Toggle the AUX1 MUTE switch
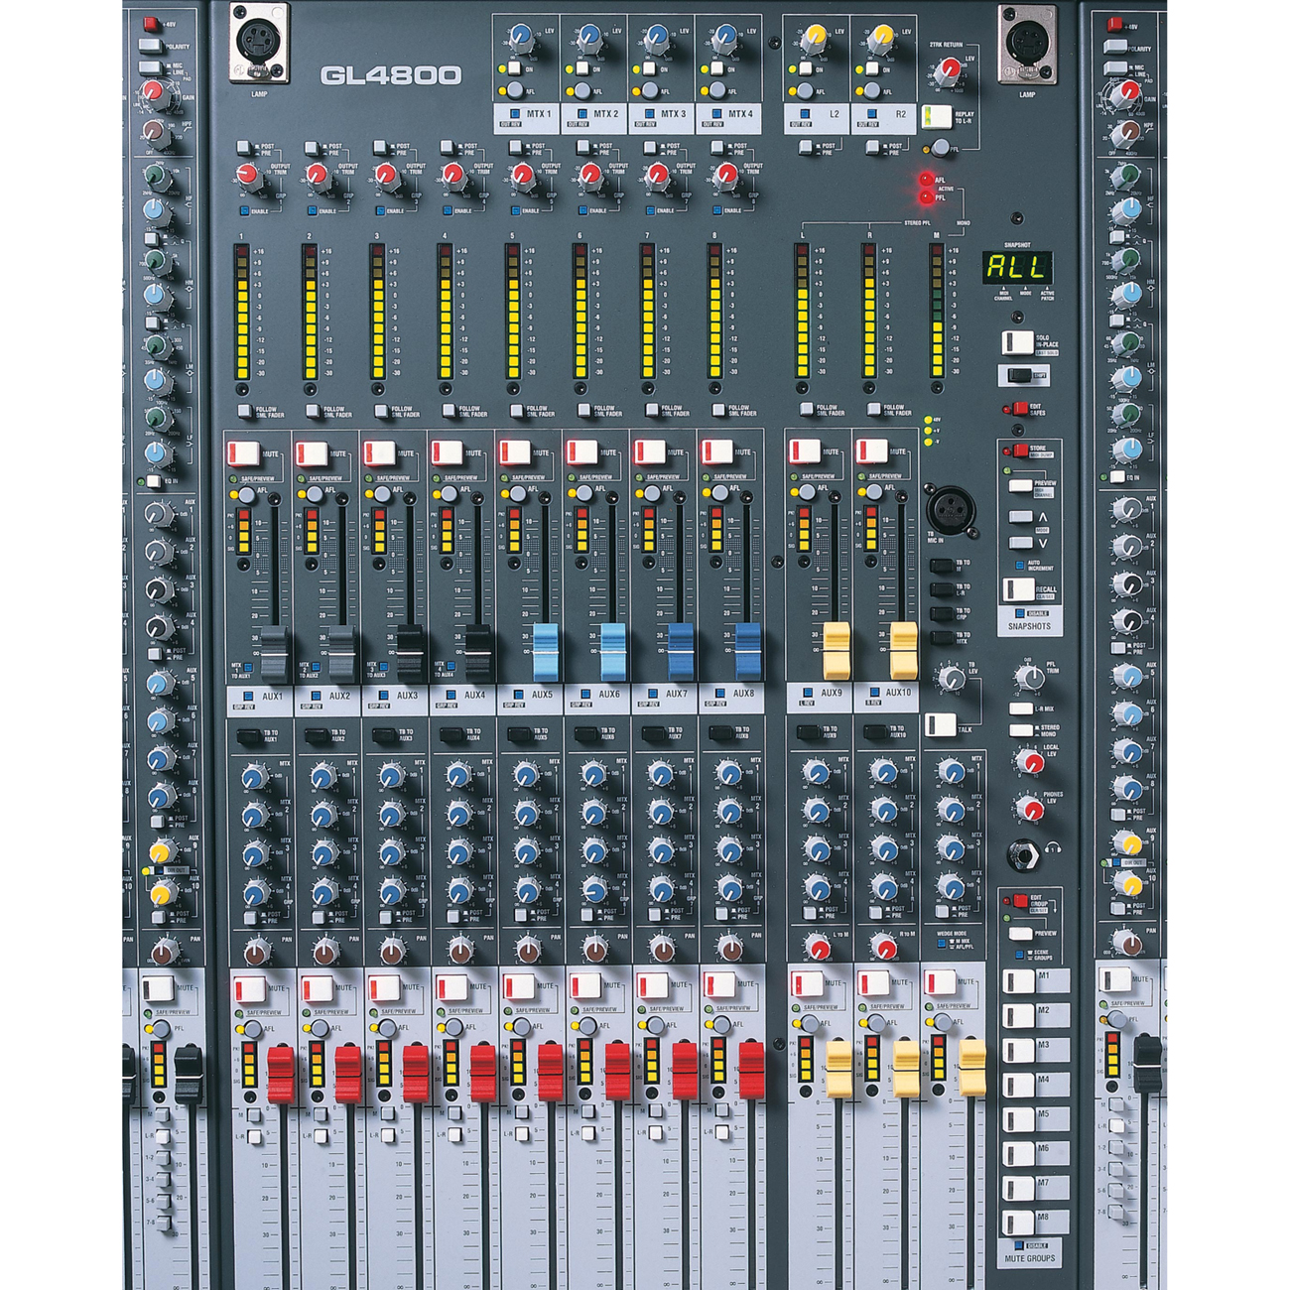Image resolution: width=1290 pixels, height=1290 pixels. pyautogui.click(x=244, y=453)
